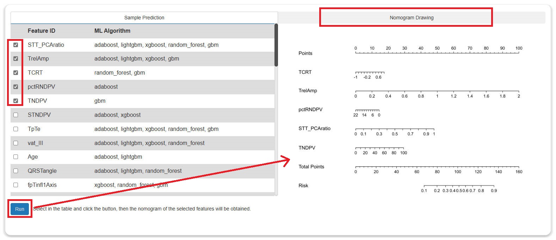Viewport: 556px width, 240px height.
Task: Check the fpTinfl1Axis checkbox
Action: 16,185
